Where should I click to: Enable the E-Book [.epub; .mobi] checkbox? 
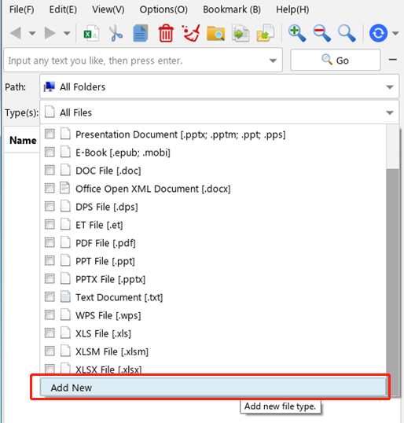(x=50, y=152)
